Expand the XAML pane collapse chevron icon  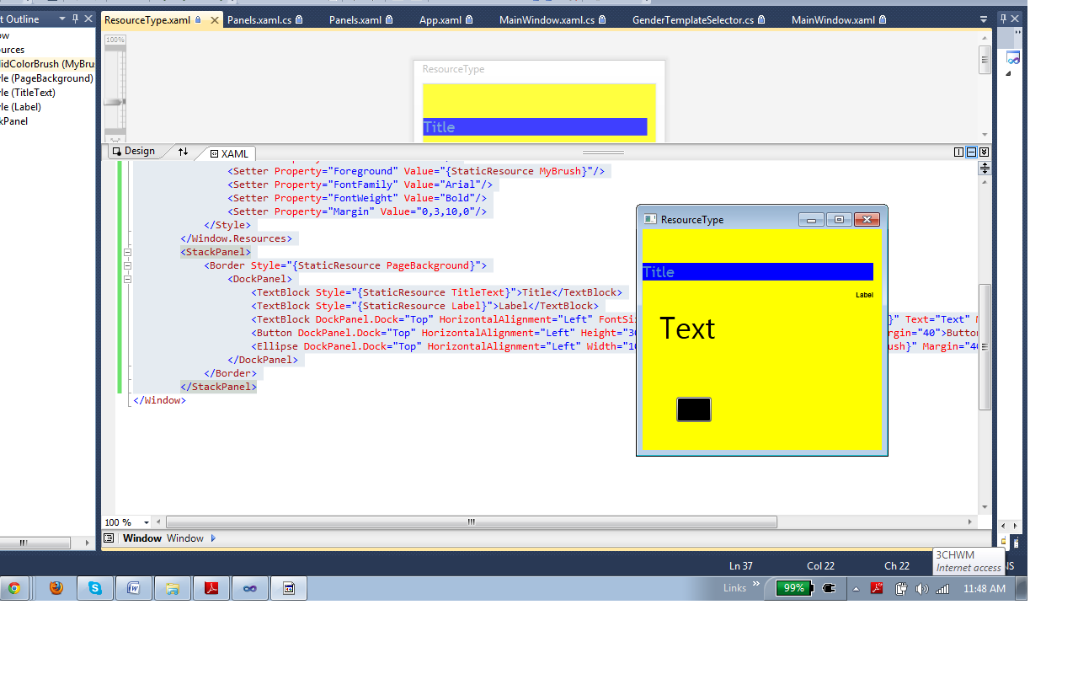coord(984,152)
